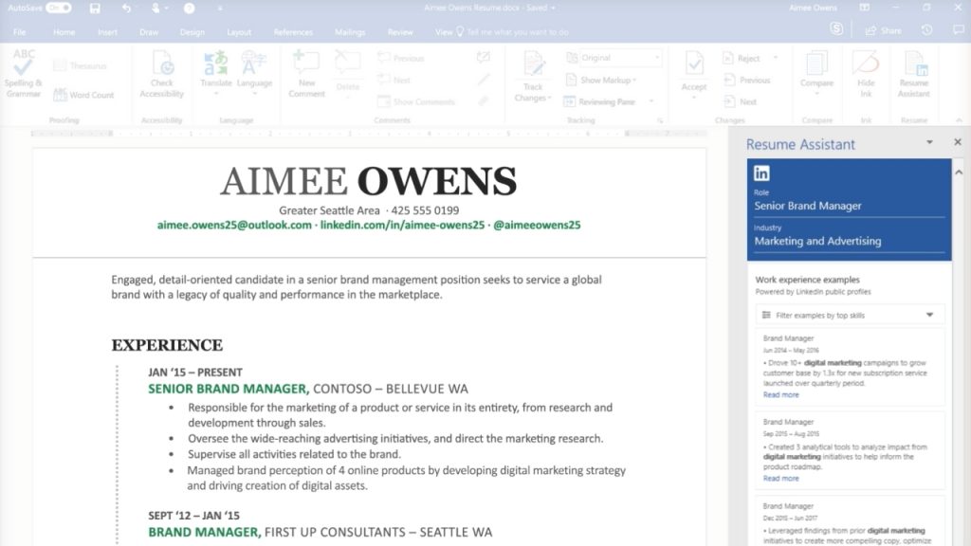This screenshot has width=971, height=546.
Task: Open aimee.owens25@outlook.com email link
Action: (x=234, y=225)
